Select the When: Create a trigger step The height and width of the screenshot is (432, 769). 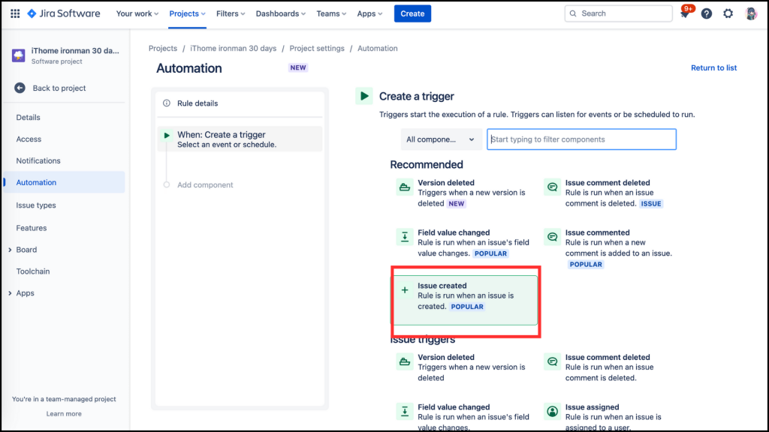coord(240,139)
